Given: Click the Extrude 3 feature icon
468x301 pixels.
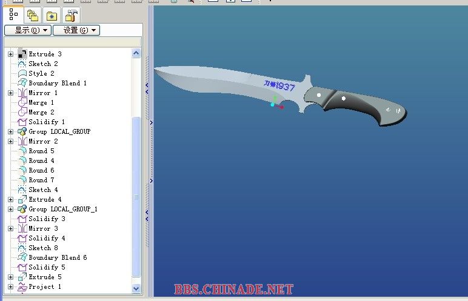Looking at the screenshot, I should click(22, 54).
